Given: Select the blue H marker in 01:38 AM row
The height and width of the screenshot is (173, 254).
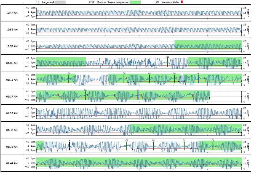Looking at the screenshot, I should click(x=69, y=145).
